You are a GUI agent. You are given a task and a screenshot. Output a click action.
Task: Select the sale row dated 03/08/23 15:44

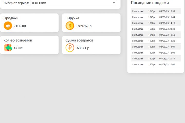(x=156, y=17)
